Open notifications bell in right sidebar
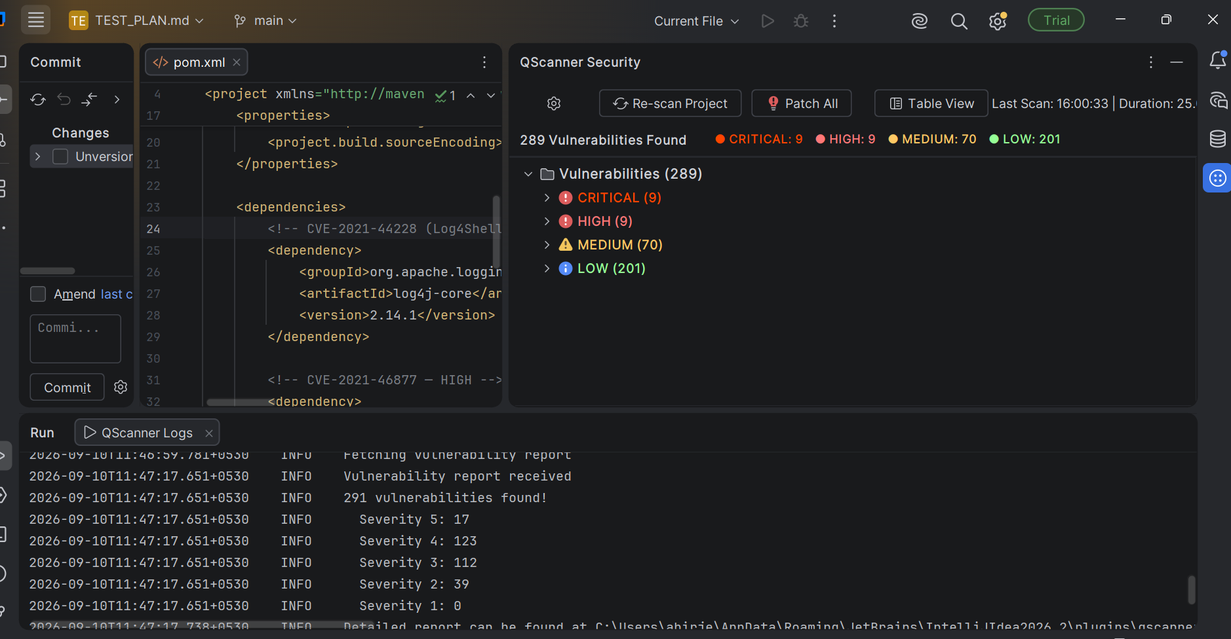This screenshot has width=1231, height=639. click(x=1218, y=60)
